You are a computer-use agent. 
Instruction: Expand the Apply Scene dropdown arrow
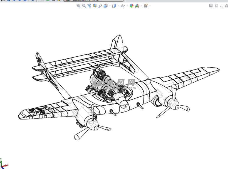[x=141, y=6]
